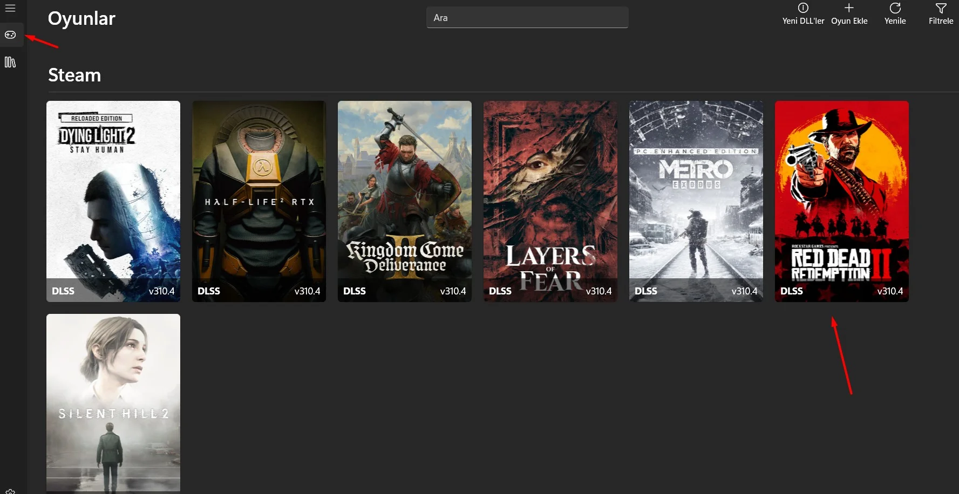The image size is (959, 494).
Task: Select the Games controller icon in sidebar
Action: click(x=10, y=35)
